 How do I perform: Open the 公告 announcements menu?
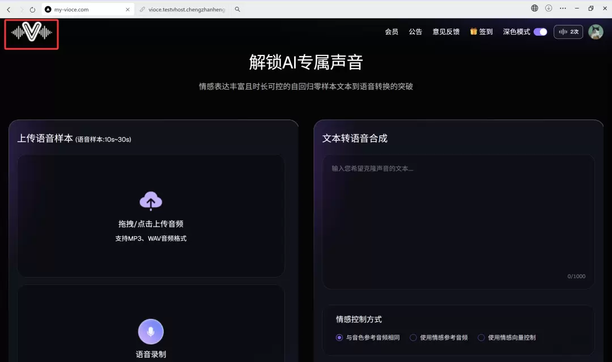[x=415, y=32]
